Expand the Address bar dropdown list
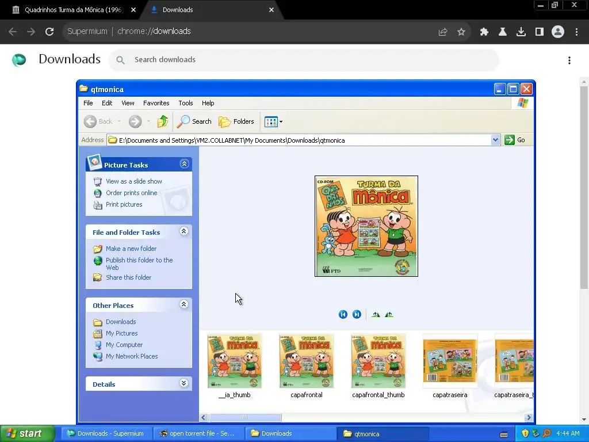This screenshot has width=589, height=442. 495,140
